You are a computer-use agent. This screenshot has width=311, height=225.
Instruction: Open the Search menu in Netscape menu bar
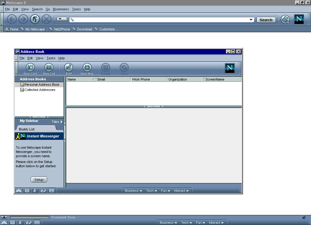tap(37, 9)
